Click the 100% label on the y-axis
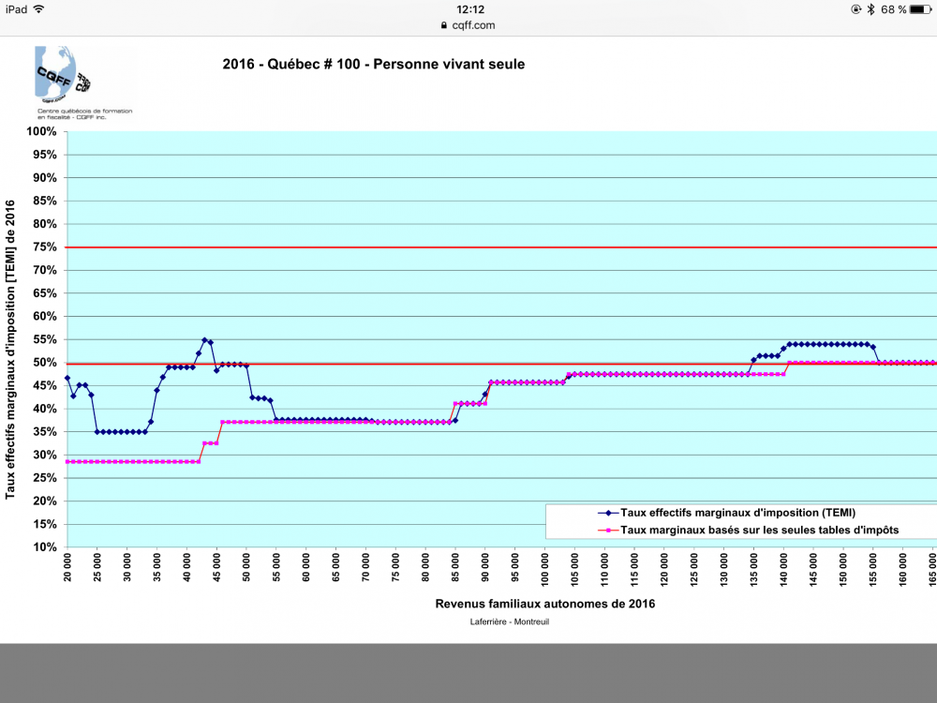The width and height of the screenshot is (937, 703). 41,132
